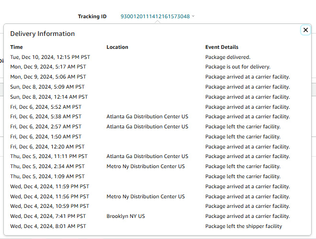Viewport: 316px width, 239px height.
Task: Click Atlanta Ga Distribution Center at 5:38 AM
Action: tap(147, 116)
